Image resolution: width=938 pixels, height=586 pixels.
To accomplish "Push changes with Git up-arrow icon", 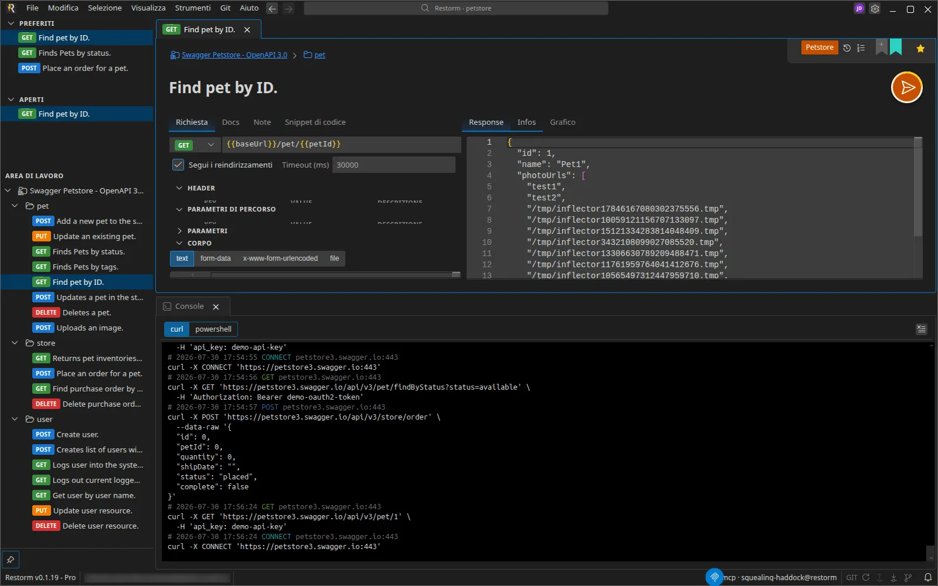I will [879, 577].
